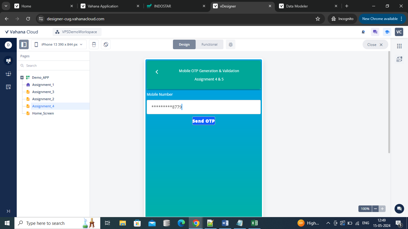Expand the left sidebar arrow
Screen dimensions: 408x229
(8, 211)
